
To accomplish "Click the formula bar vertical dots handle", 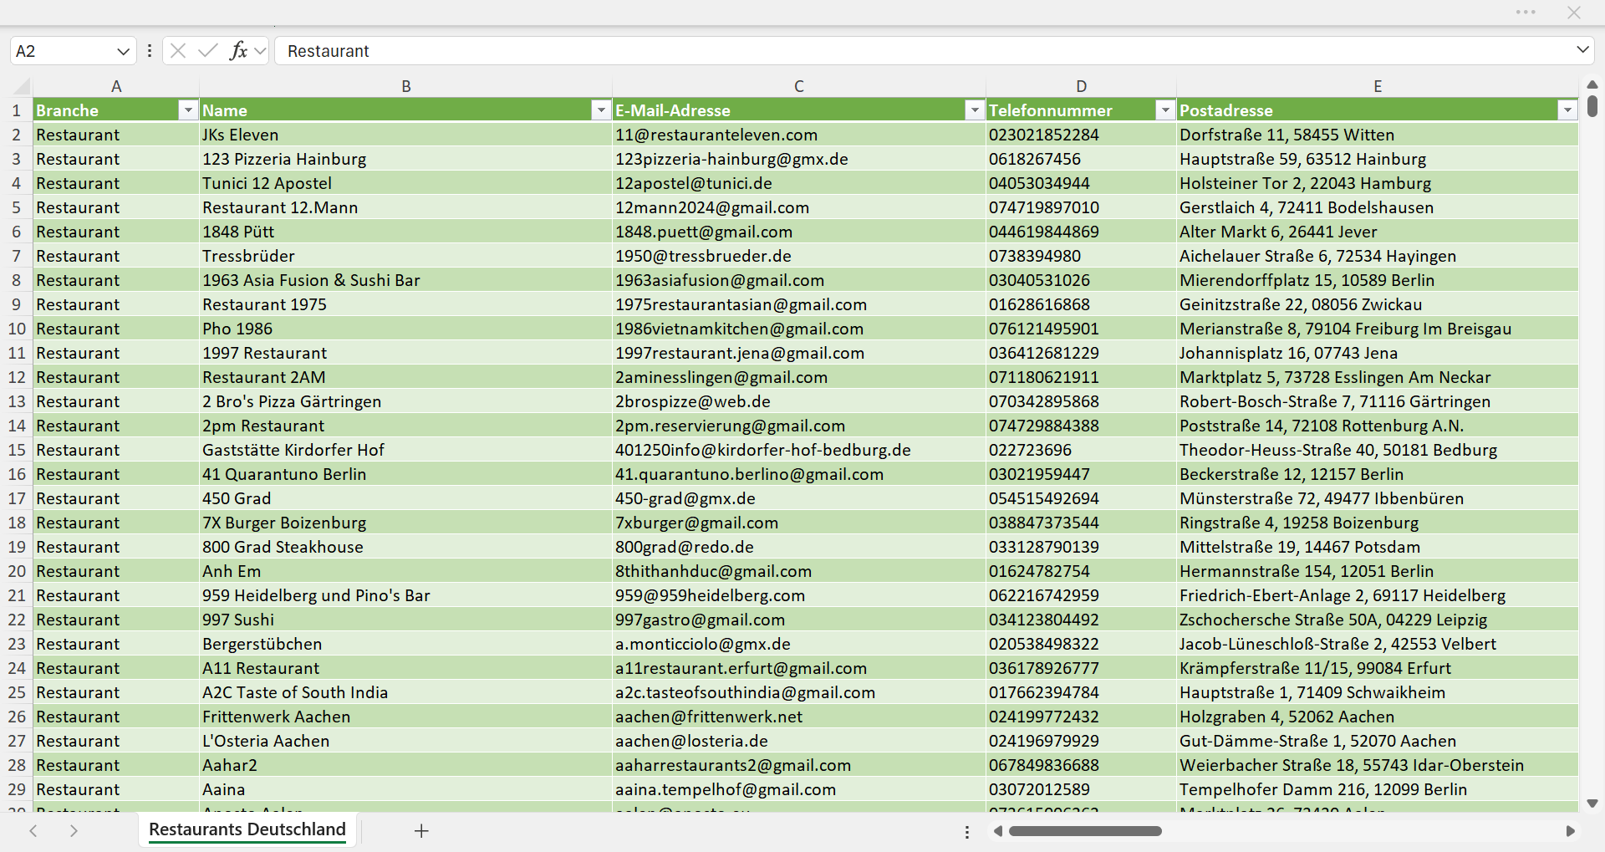I will point(150,51).
